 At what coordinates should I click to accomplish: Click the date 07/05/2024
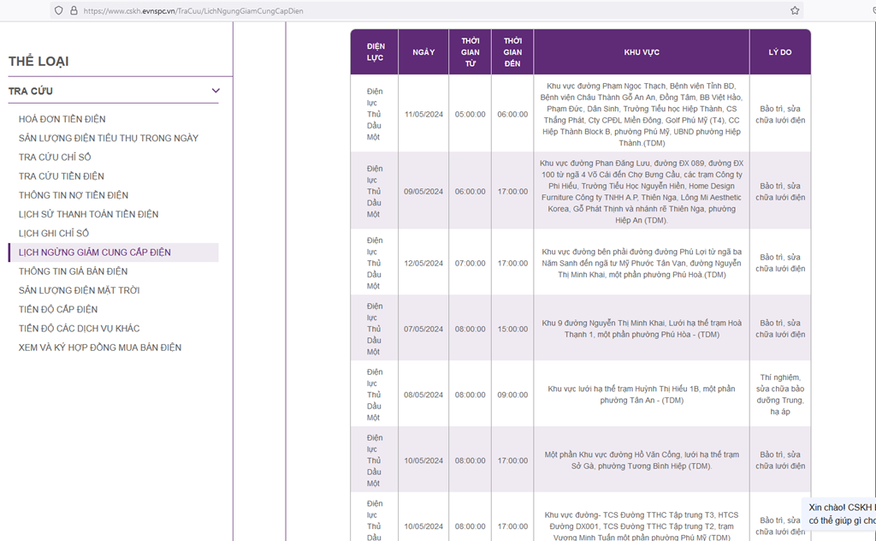(x=423, y=329)
